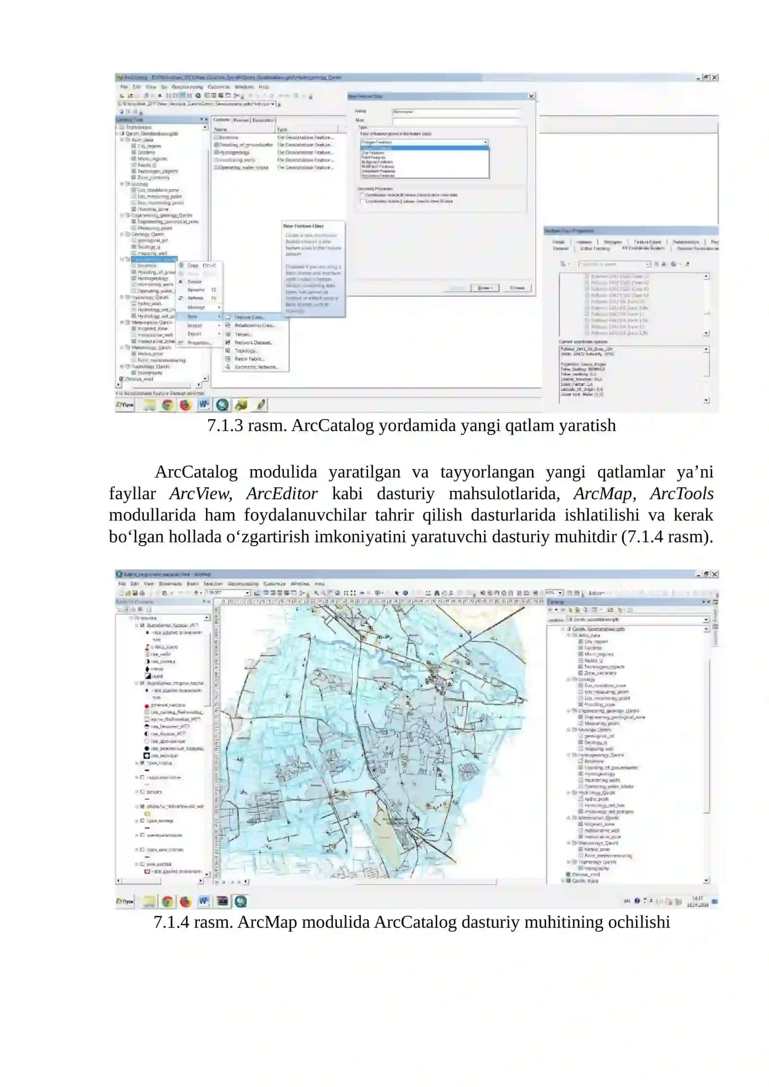Click the Identify tool icon in ArcMap toolbar
This screenshot has width=769, height=1087.
[405, 593]
